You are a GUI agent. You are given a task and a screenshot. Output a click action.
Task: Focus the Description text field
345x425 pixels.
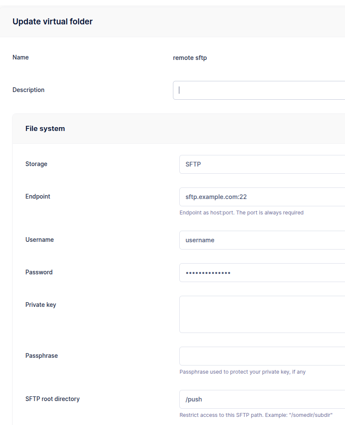click(259, 90)
